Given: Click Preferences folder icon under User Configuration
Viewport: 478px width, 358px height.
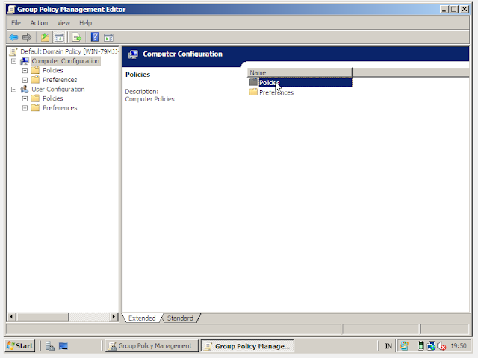Looking at the screenshot, I should 35,107.
